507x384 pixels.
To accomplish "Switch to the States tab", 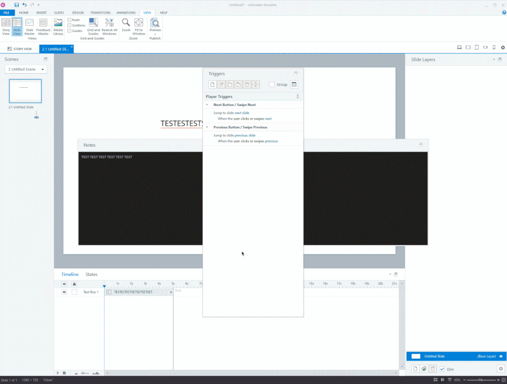I will [91, 274].
